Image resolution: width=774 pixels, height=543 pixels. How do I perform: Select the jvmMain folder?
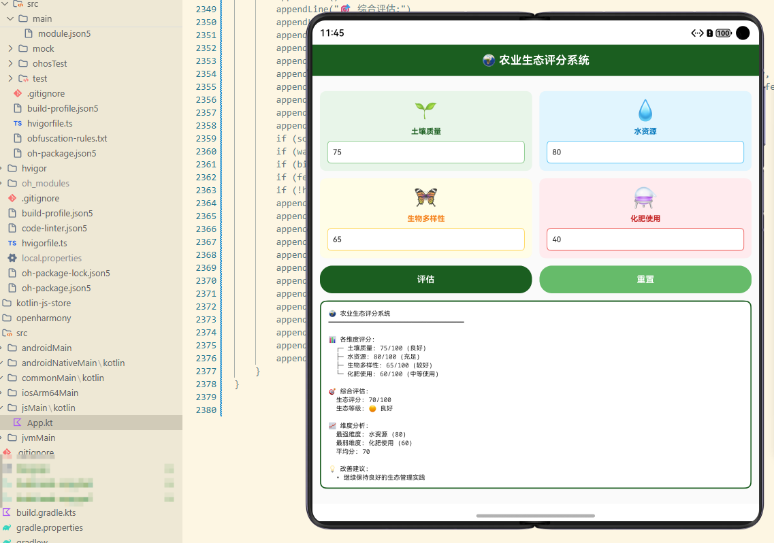38,438
